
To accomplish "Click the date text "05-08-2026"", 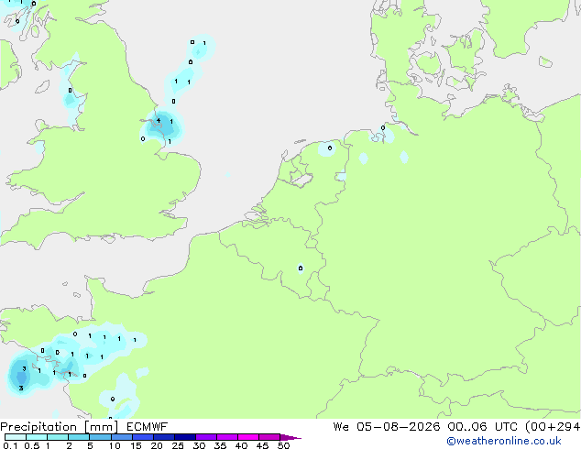I will tap(399, 427).
